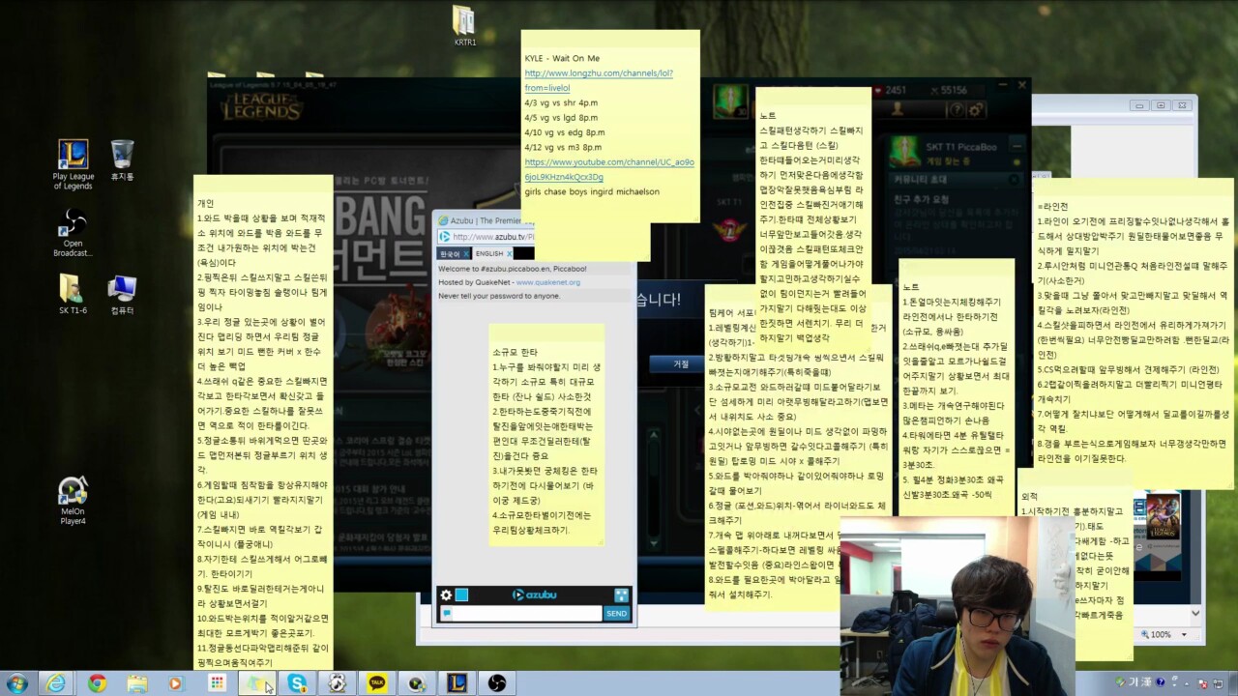This screenshot has width=1238, height=696.
Task: Open the longzhu.com channel link in note
Action: point(599,80)
